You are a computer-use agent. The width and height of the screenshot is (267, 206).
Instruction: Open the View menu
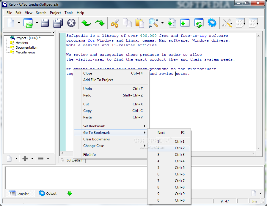point(29,13)
